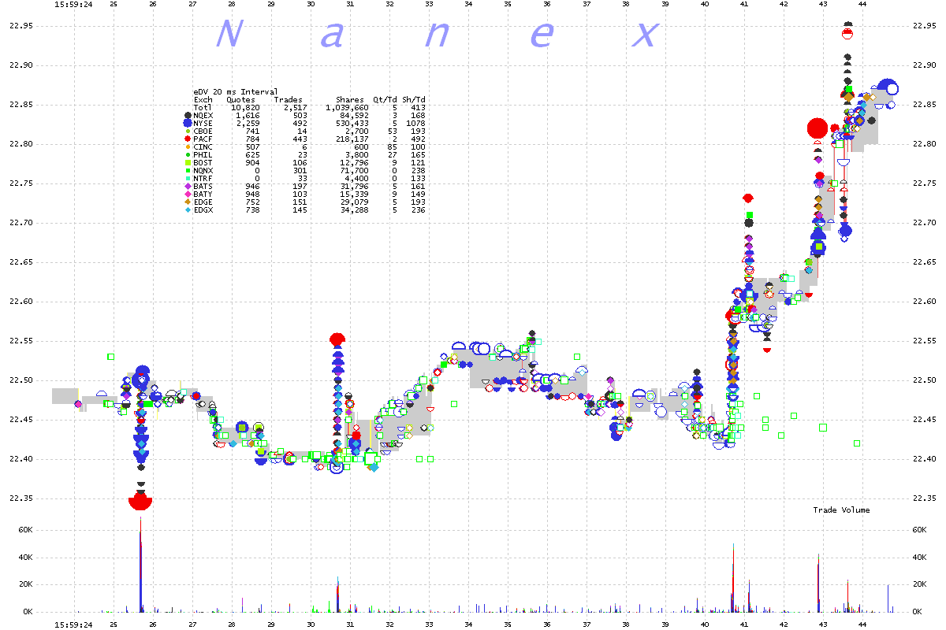The width and height of the screenshot is (946, 630).
Task: Click the red PACF legend marker
Action: click(188, 139)
